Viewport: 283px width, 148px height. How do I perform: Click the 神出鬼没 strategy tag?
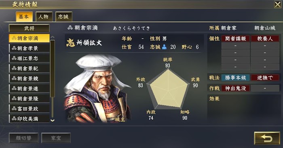[x=235, y=88]
